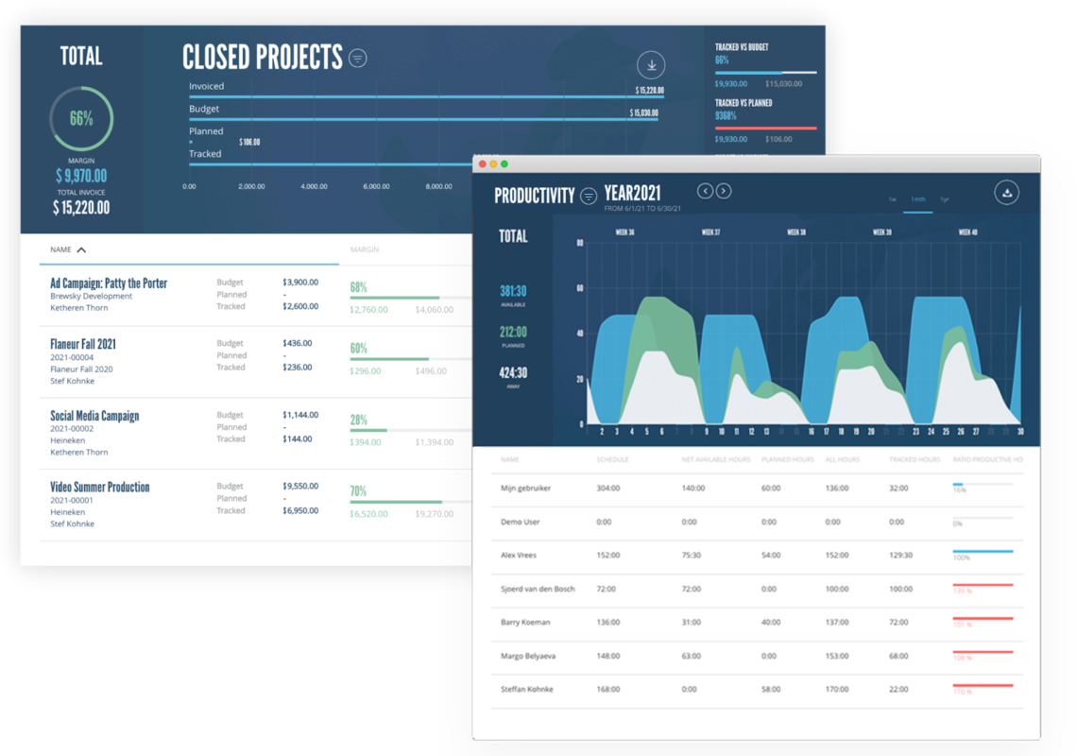
Task: Click the Tracked vs Planned red progress bar
Action: point(765,128)
